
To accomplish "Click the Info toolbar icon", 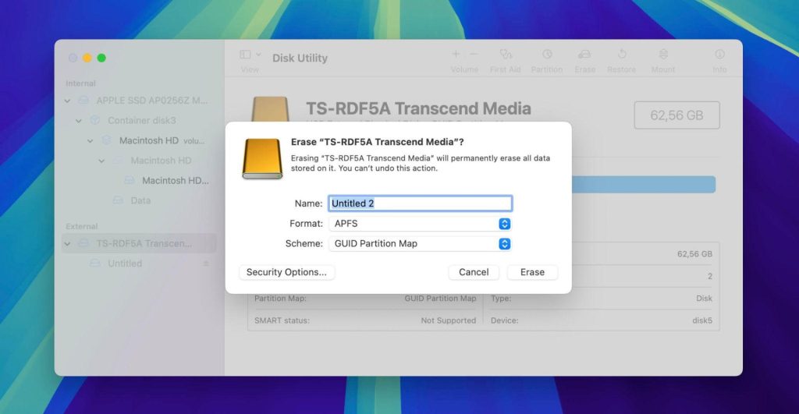I will [719, 54].
